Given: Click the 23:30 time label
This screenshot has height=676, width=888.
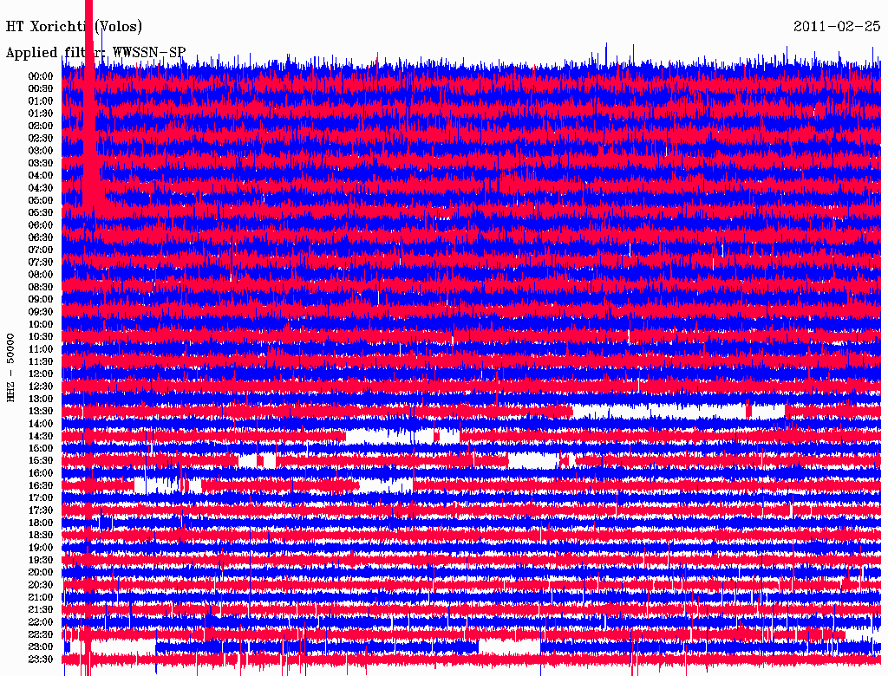Looking at the screenshot, I should (x=40, y=659).
